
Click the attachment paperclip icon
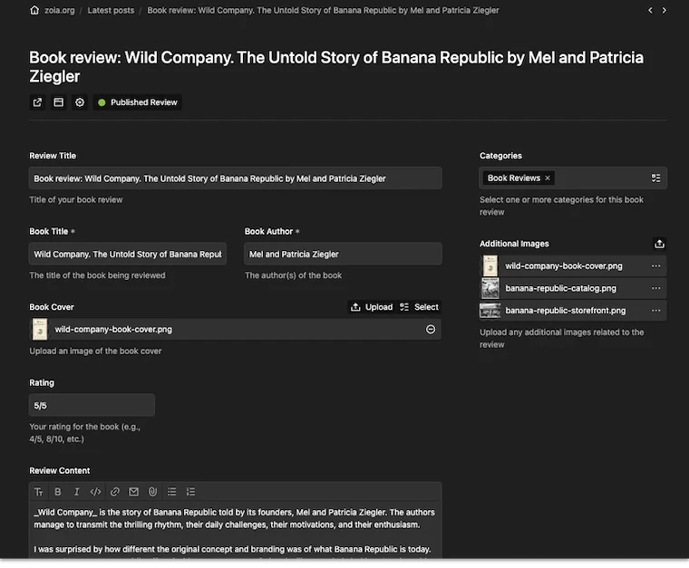(x=152, y=492)
